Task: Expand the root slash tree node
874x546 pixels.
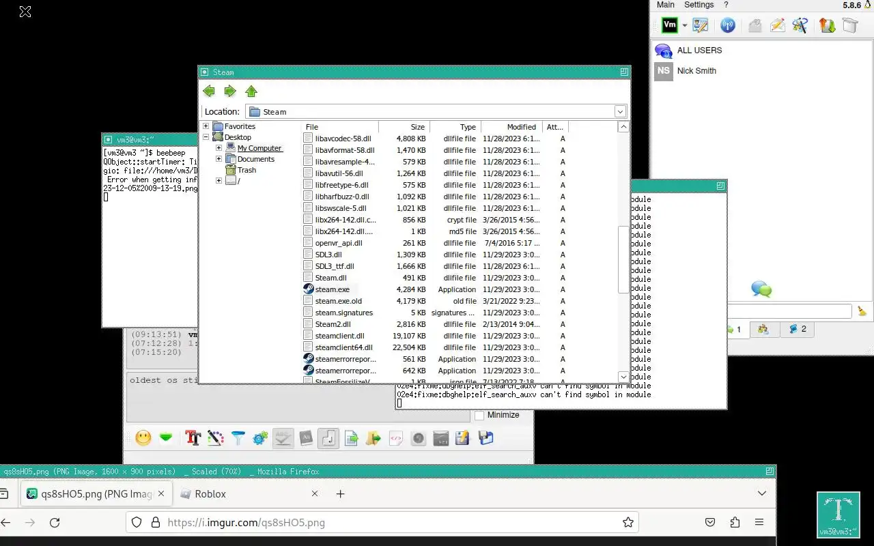Action: click(x=218, y=181)
